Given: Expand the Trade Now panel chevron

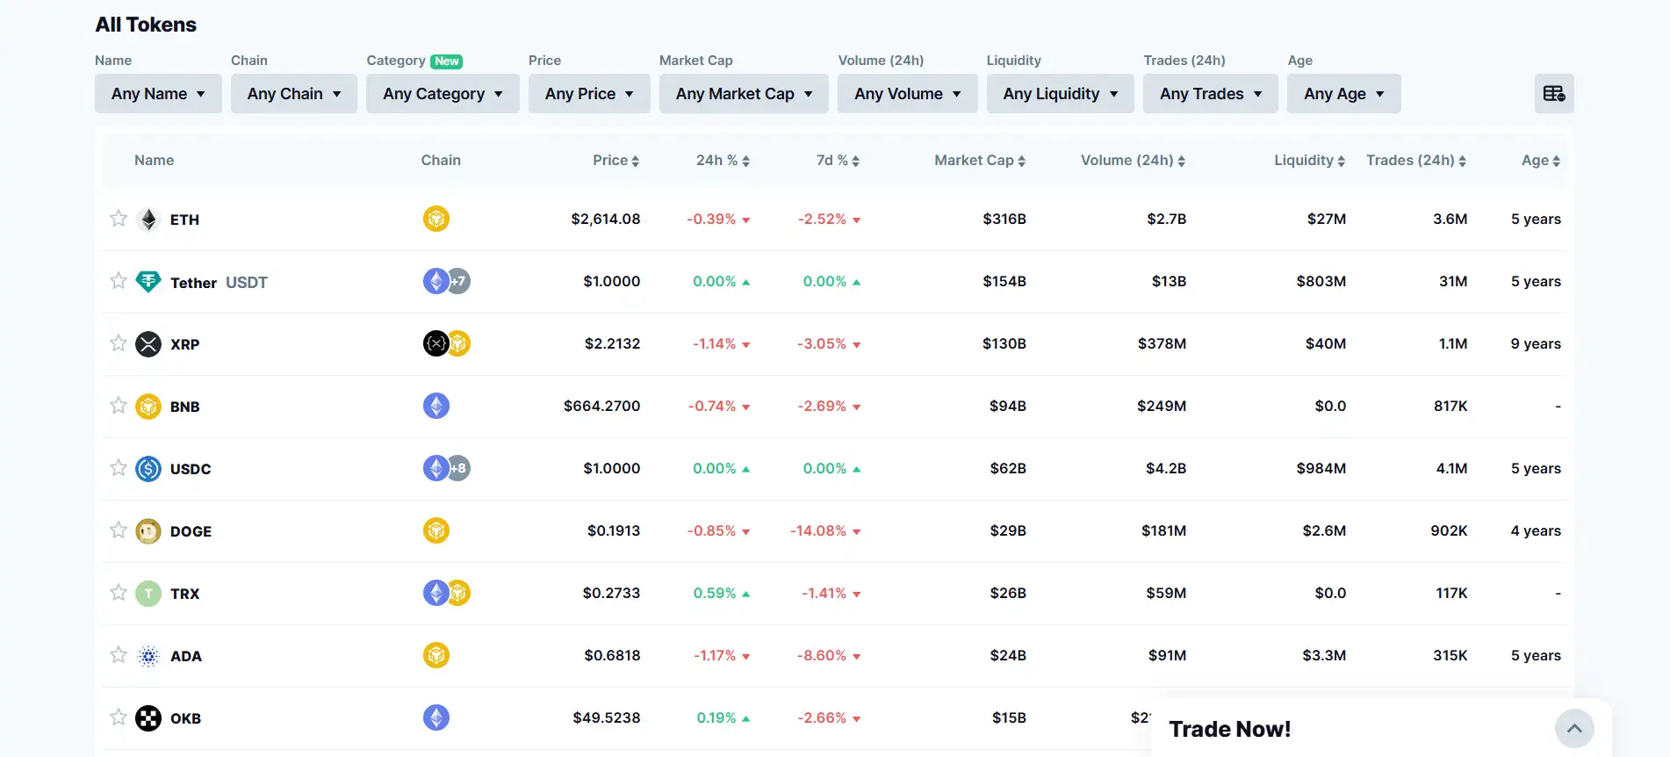Looking at the screenshot, I should [x=1574, y=729].
